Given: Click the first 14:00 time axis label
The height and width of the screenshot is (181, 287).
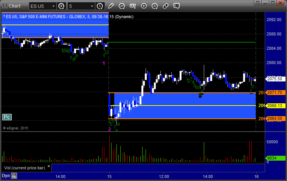Looking at the screenshot, I should (x=61, y=176).
